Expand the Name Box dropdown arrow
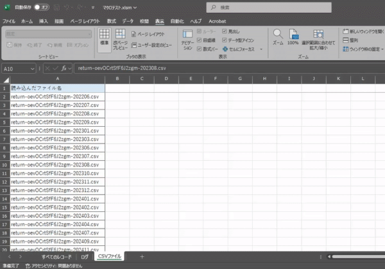This screenshot has height=269, width=385. click(x=32, y=68)
